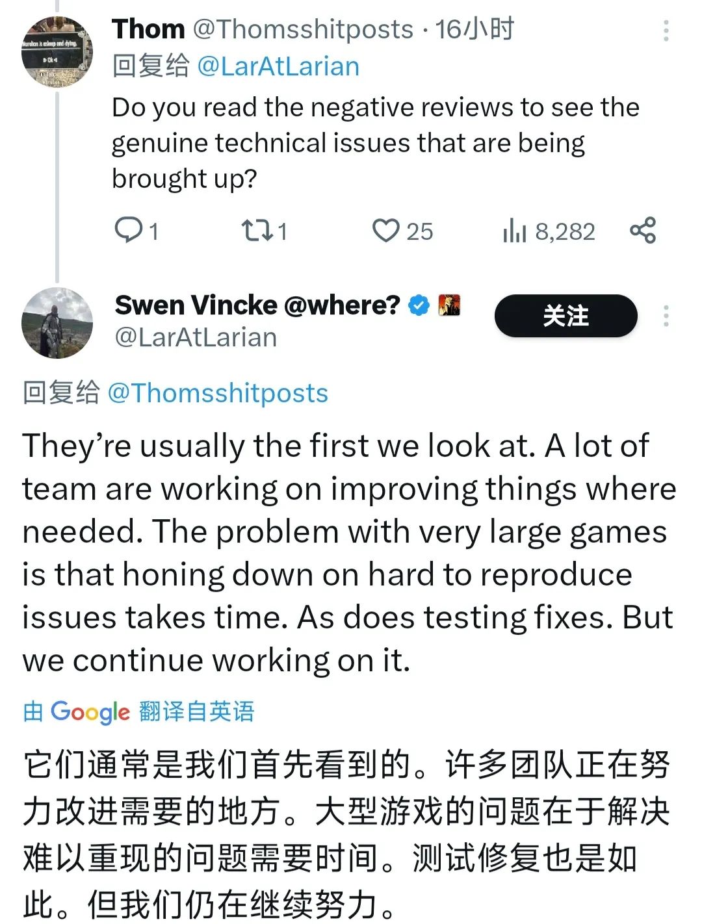Open reply icon on Thom's tweet
This screenshot has width=702, height=924.
pos(129,231)
